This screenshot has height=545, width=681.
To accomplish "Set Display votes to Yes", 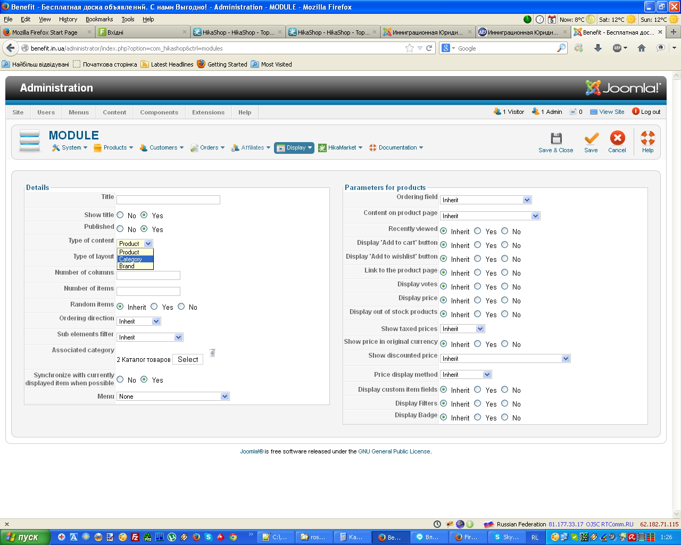I will [x=478, y=286].
